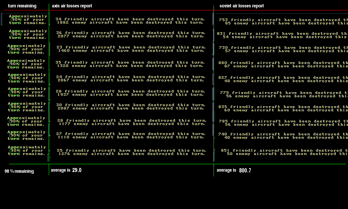This screenshot has height=209, width=348.
Task: Click the '1882 enemy aircraft' axis line
Action: coord(130,23)
